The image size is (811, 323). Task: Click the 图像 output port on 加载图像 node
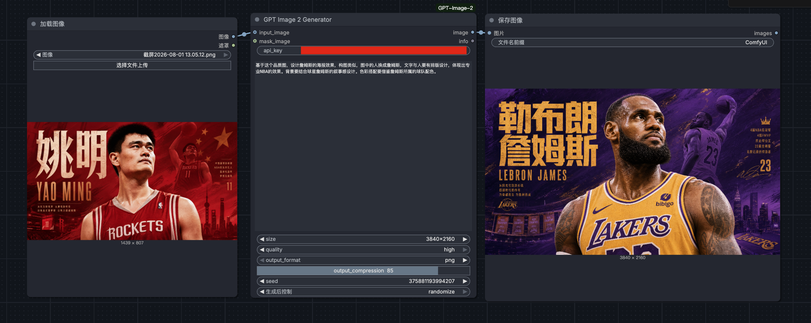click(x=233, y=37)
